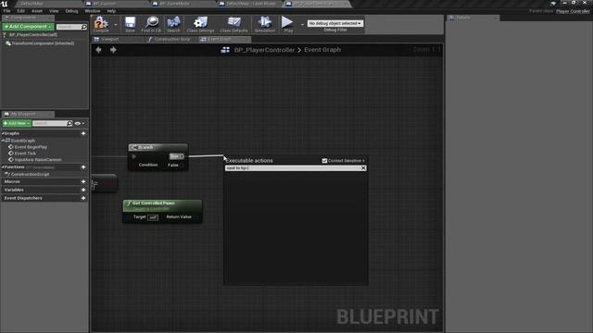Click the Play button in toolbar
Screen dimensions: 593x333
pos(288,23)
